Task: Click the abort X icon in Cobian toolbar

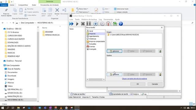Action: [83, 24]
